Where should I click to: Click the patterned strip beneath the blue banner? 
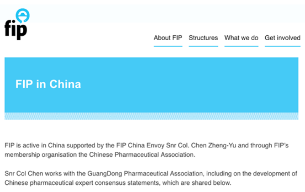pos(151,116)
